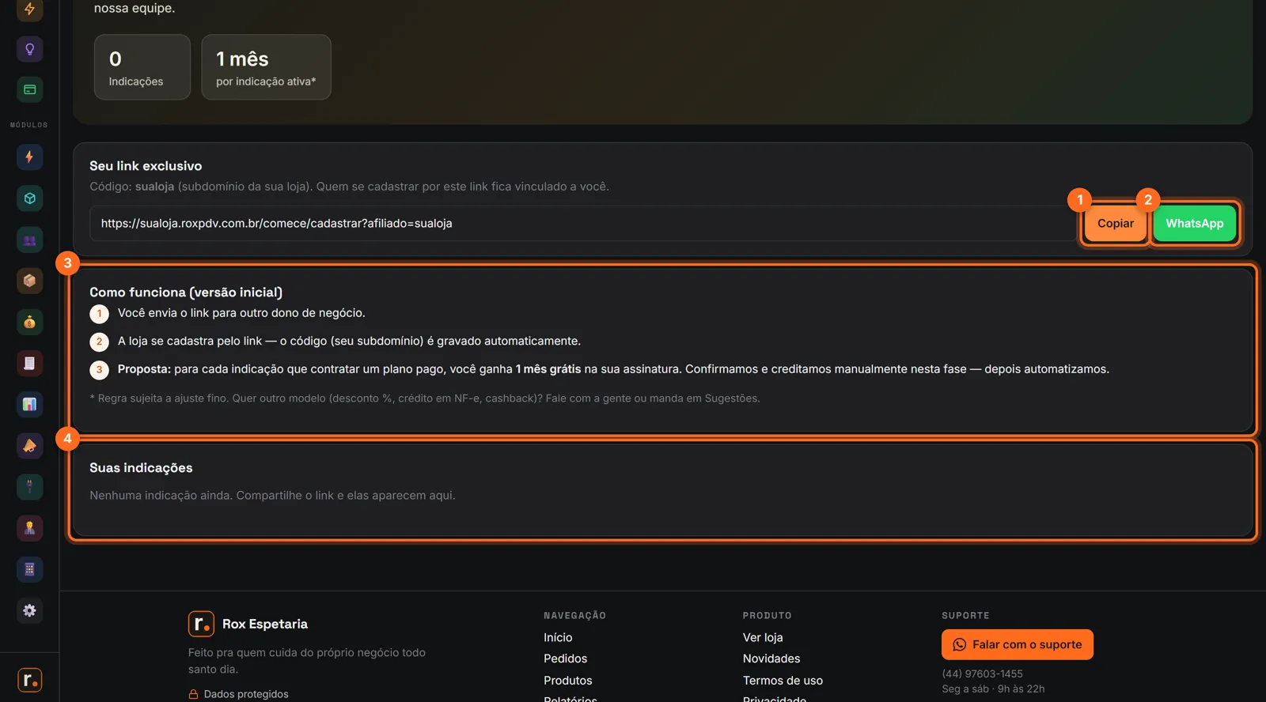Click the 1 mês por indicação card
Image resolution: width=1266 pixels, height=702 pixels.
point(266,67)
